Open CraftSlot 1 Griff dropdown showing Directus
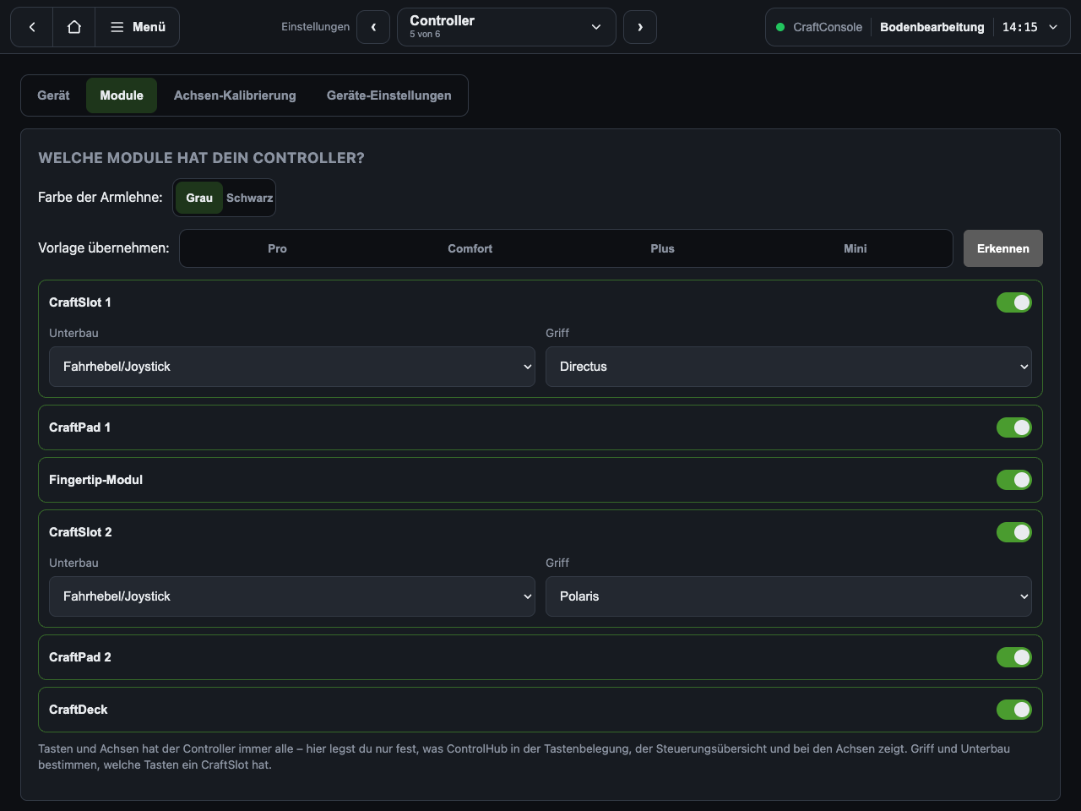 pyautogui.click(x=789, y=367)
